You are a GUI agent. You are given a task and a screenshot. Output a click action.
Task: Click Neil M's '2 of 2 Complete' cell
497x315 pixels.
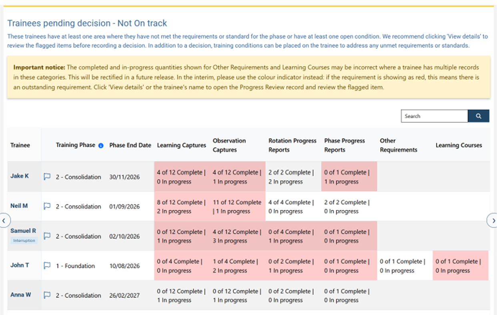click(x=349, y=206)
